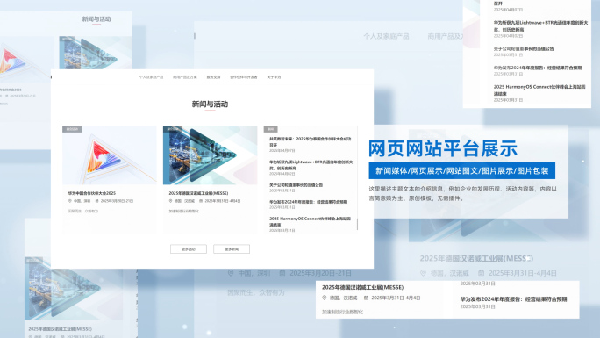Screen dimensions: 600x338
Task: Open the colorful triangle event thumbnail in front page
Action: (110, 155)
